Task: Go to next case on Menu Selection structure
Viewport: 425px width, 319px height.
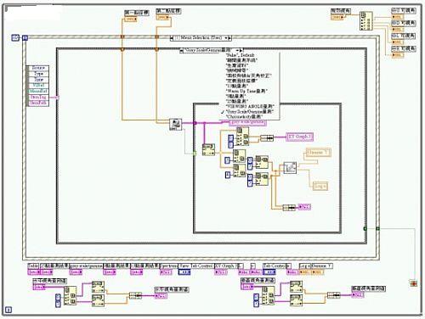Action: pyautogui.click(x=229, y=37)
